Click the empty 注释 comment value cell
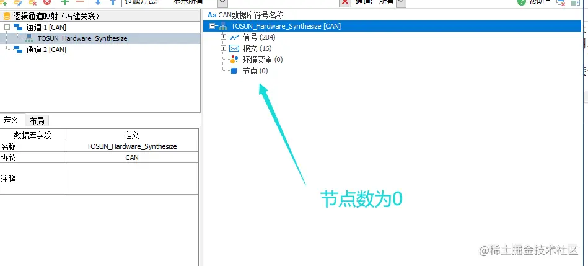The image size is (588, 266). coord(131,179)
